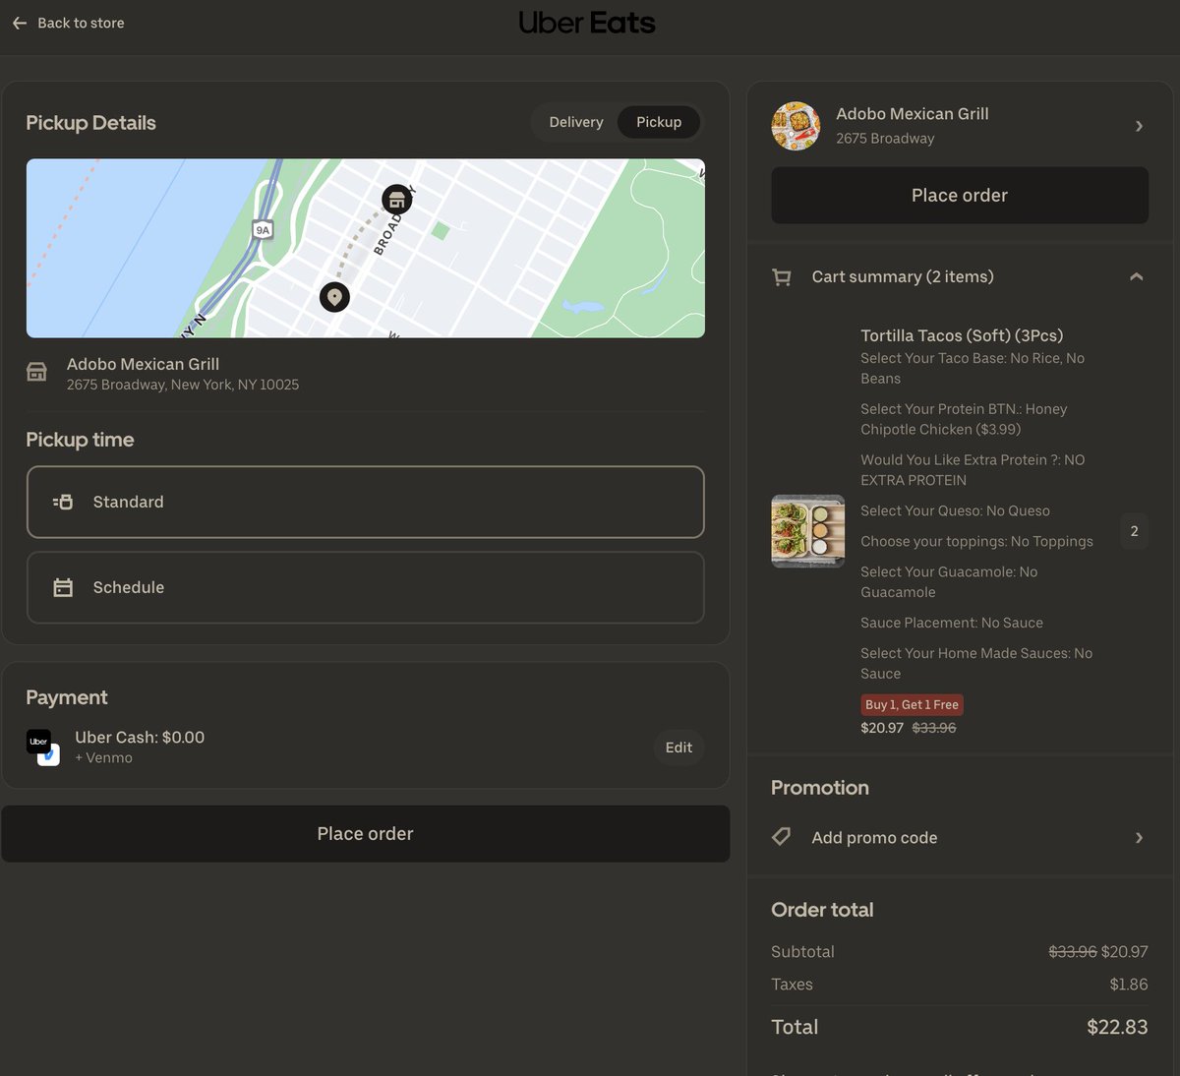This screenshot has width=1180, height=1076.
Task: Place order from the cart sidebar
Action: coord(960,195)
